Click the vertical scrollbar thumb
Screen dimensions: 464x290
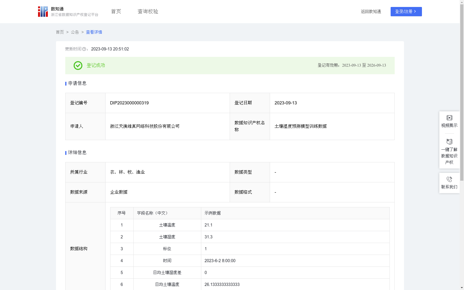click(x=462, y=93)
